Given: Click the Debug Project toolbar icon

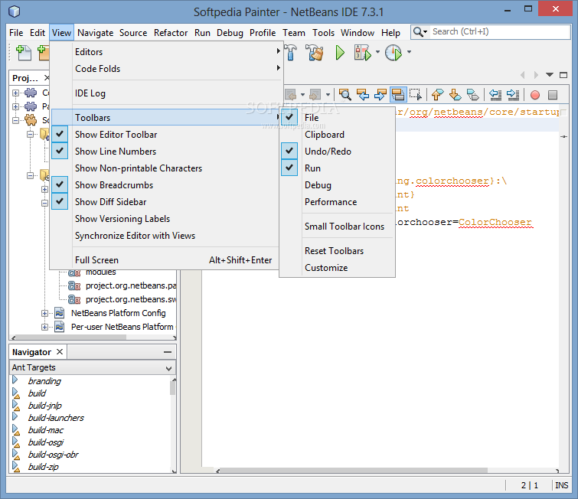Looking at the screenshot, I should pos(362,53).
